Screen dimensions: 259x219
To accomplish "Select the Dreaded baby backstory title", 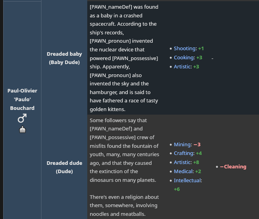I will tap(64, 54).
